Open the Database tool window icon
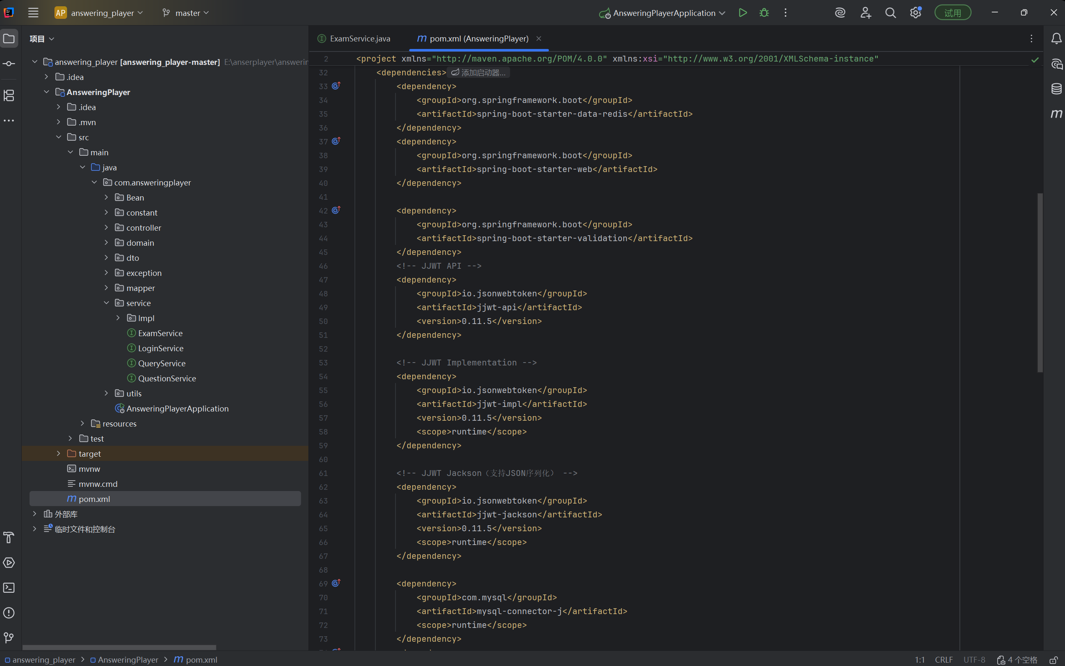The image size is (1065, 666). (x=1056, y=89)
